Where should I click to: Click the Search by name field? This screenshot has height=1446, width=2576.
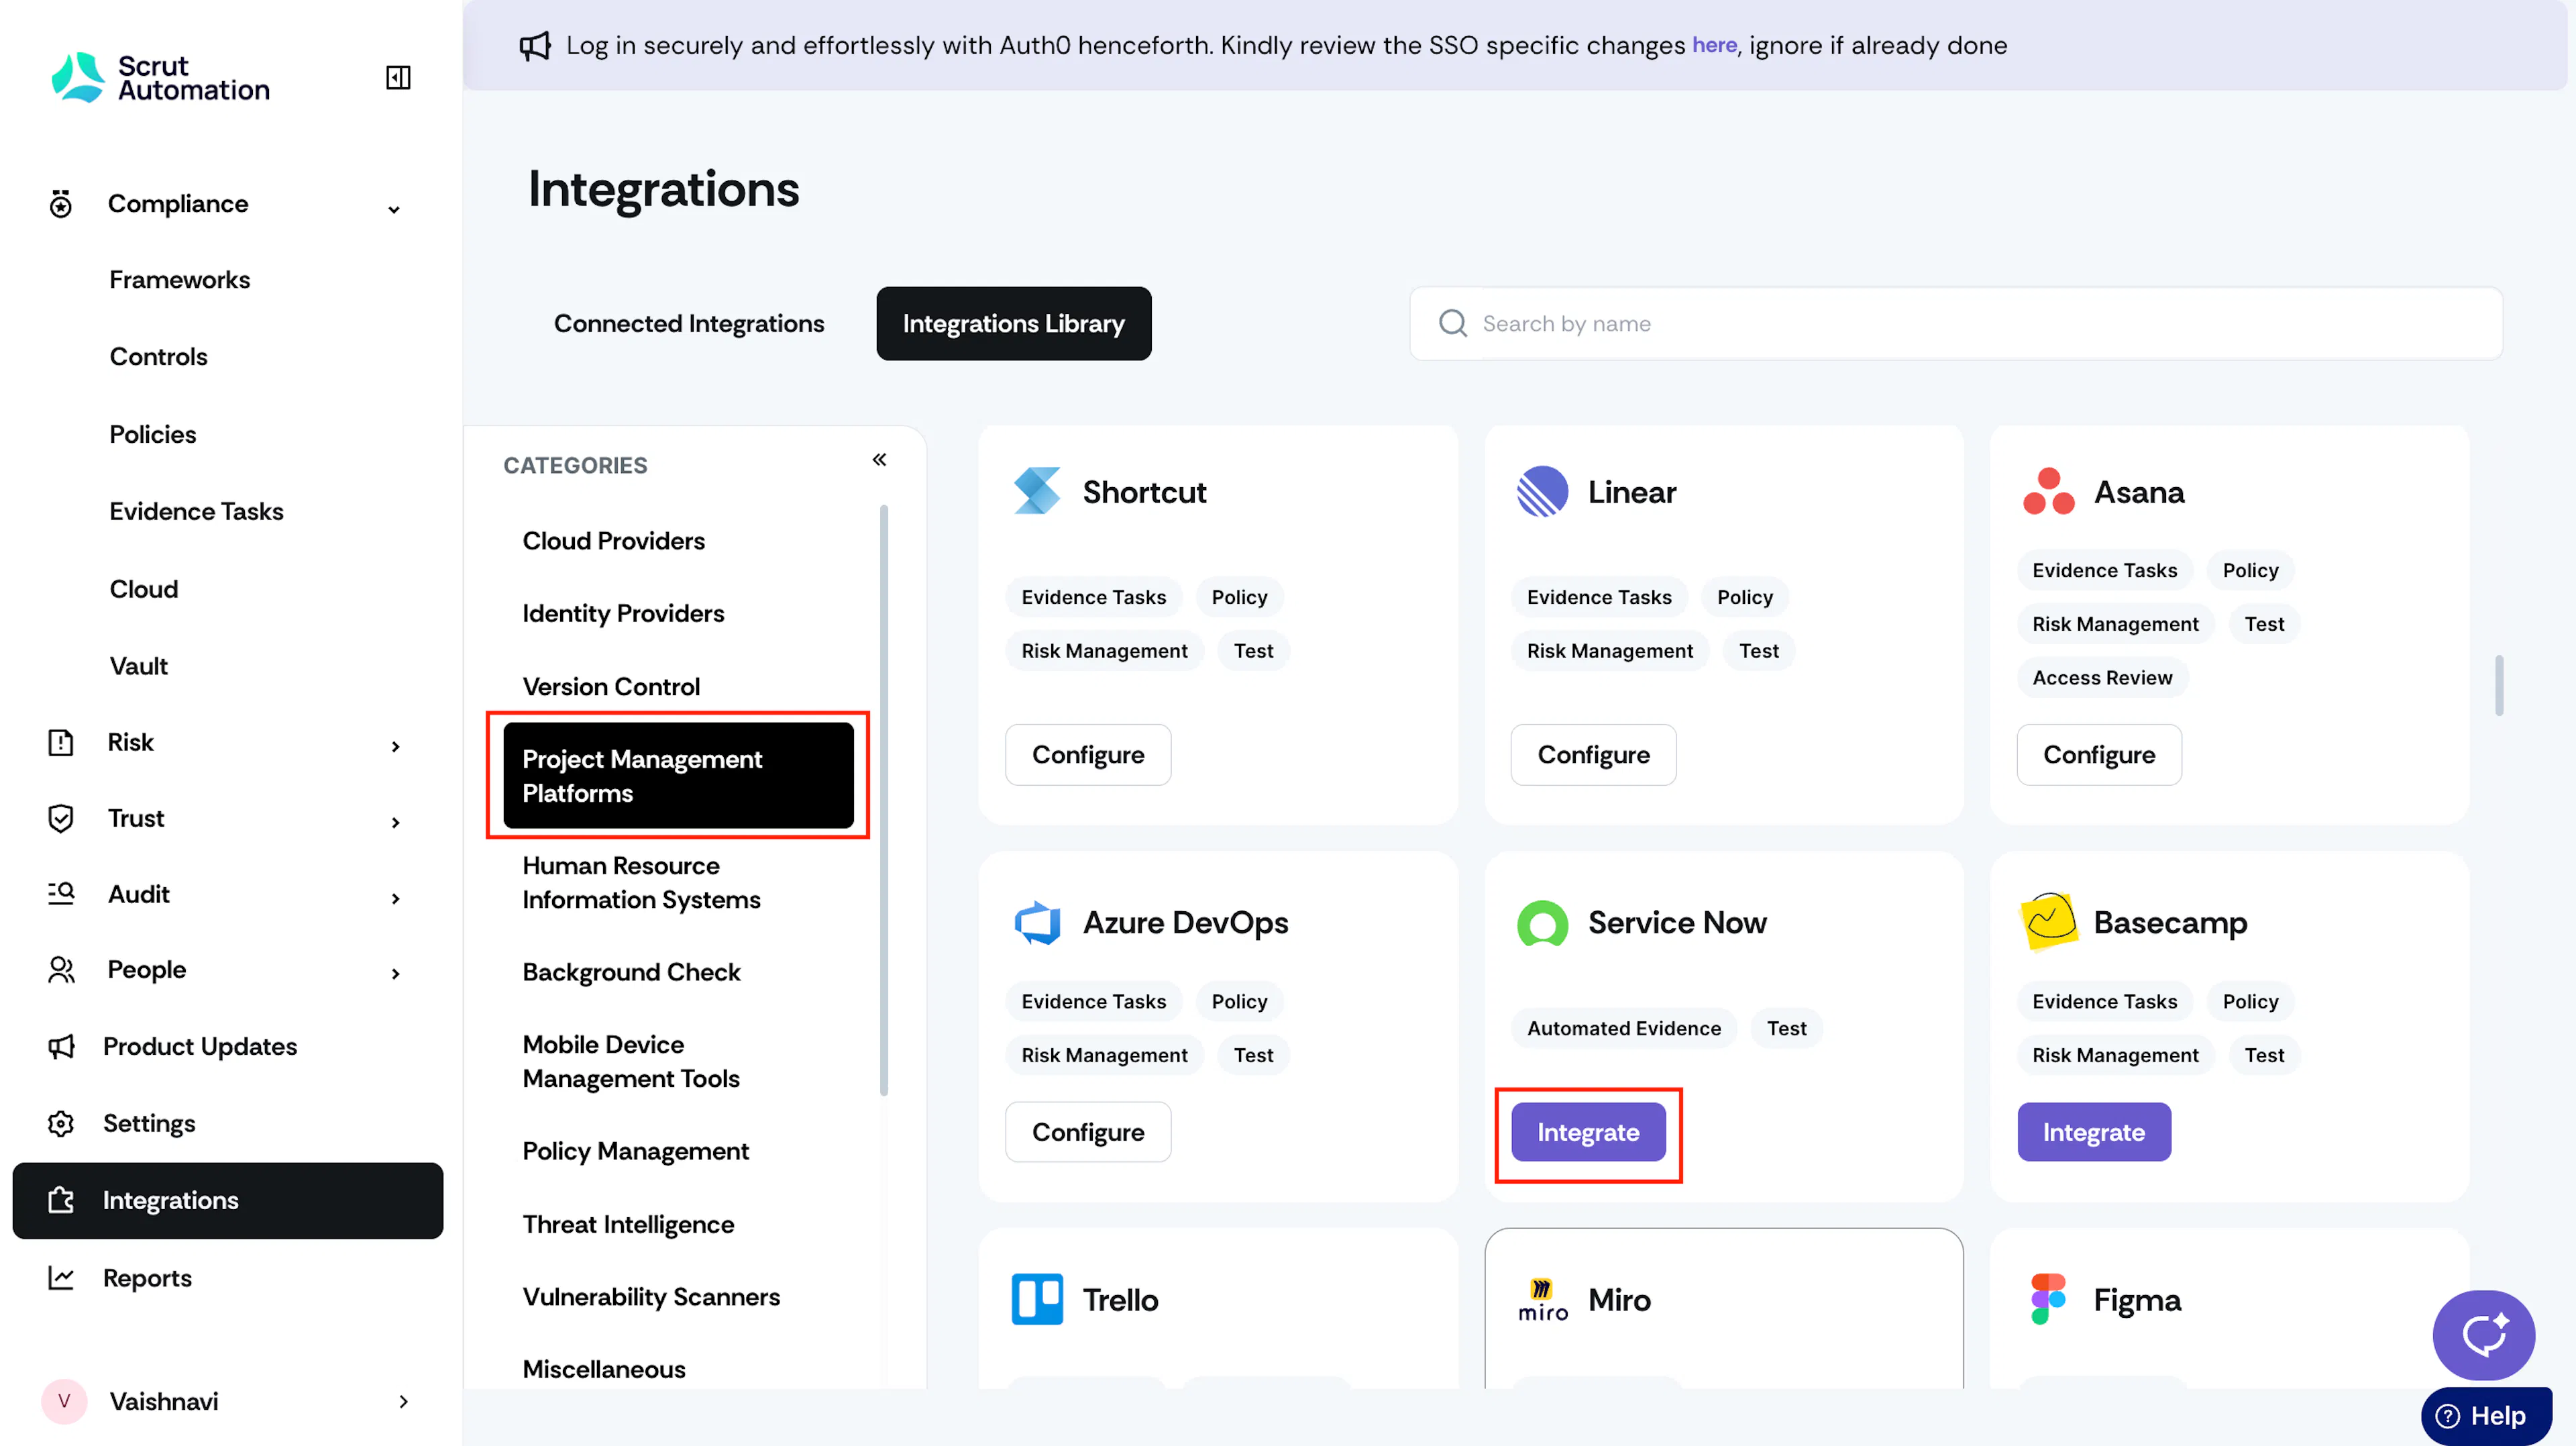pyautogui.click(x=1955, y=323)
